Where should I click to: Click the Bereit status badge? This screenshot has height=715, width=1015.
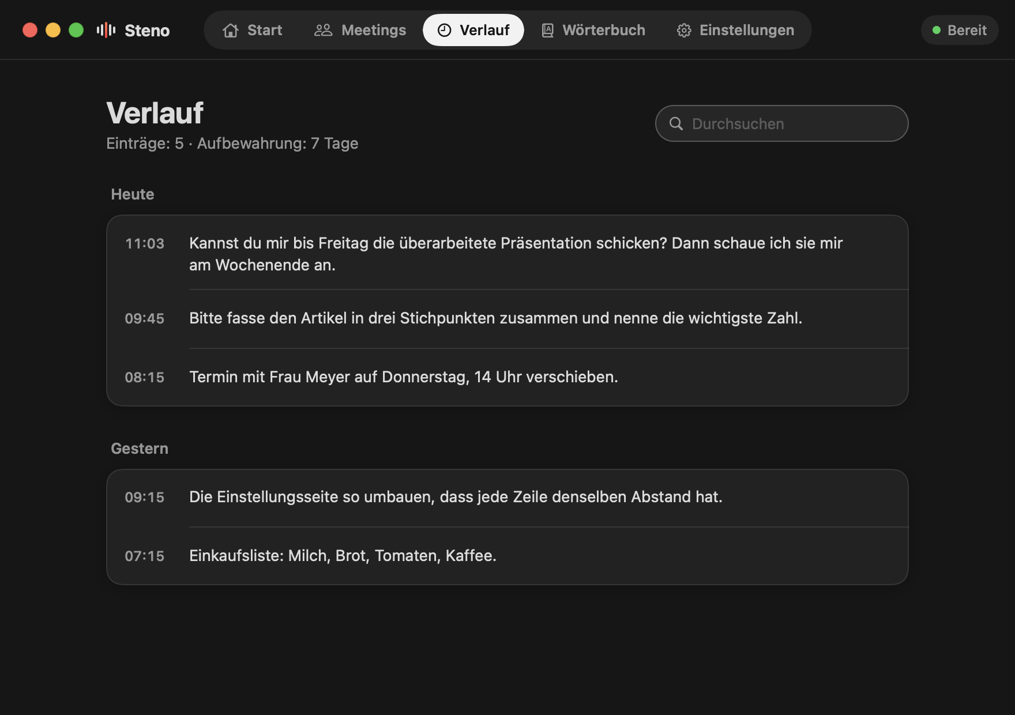(960, 30)
